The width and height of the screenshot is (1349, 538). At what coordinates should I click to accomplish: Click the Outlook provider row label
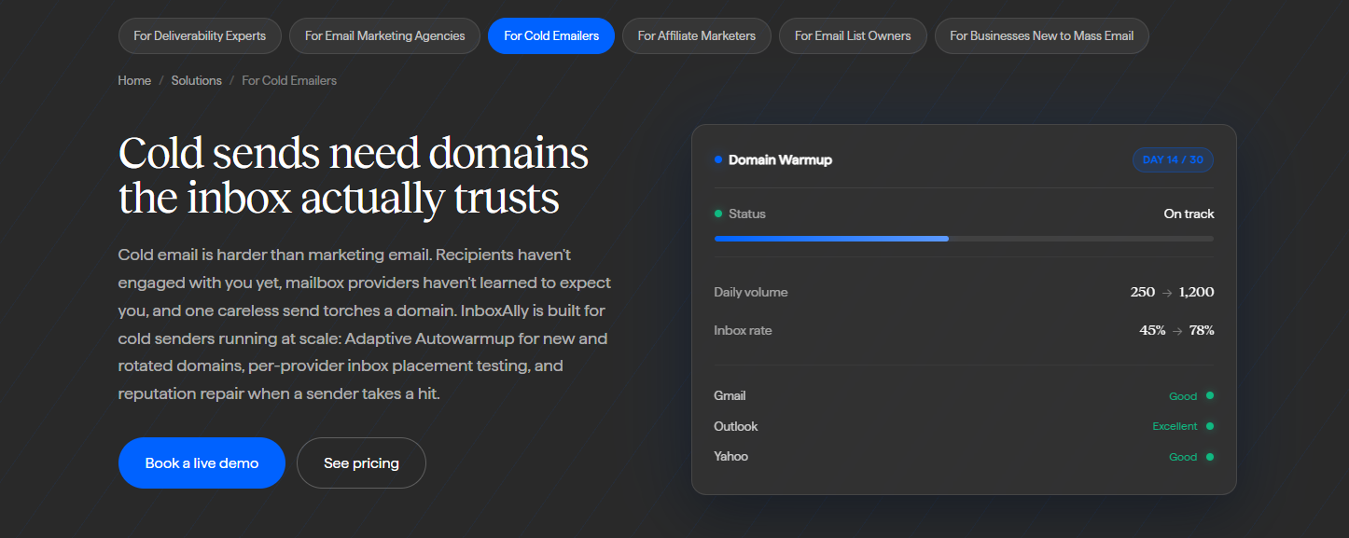click(x=736, y=426)
